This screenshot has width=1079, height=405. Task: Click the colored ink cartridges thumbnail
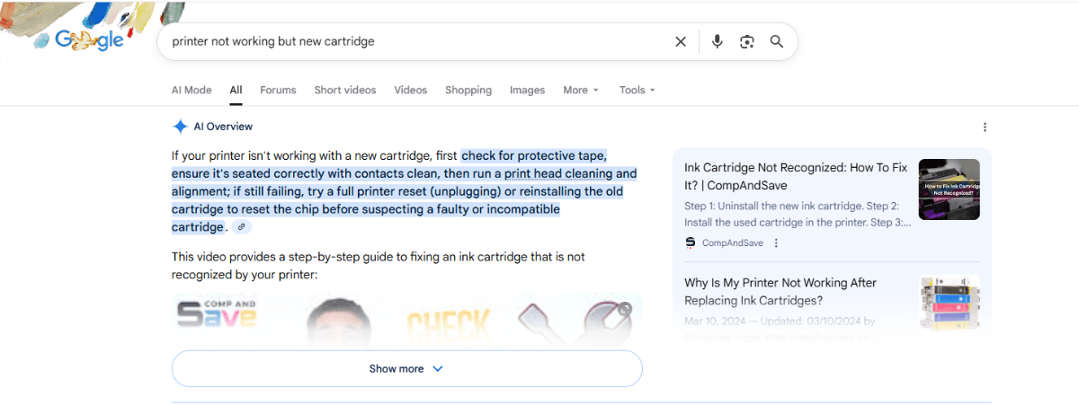950,303
